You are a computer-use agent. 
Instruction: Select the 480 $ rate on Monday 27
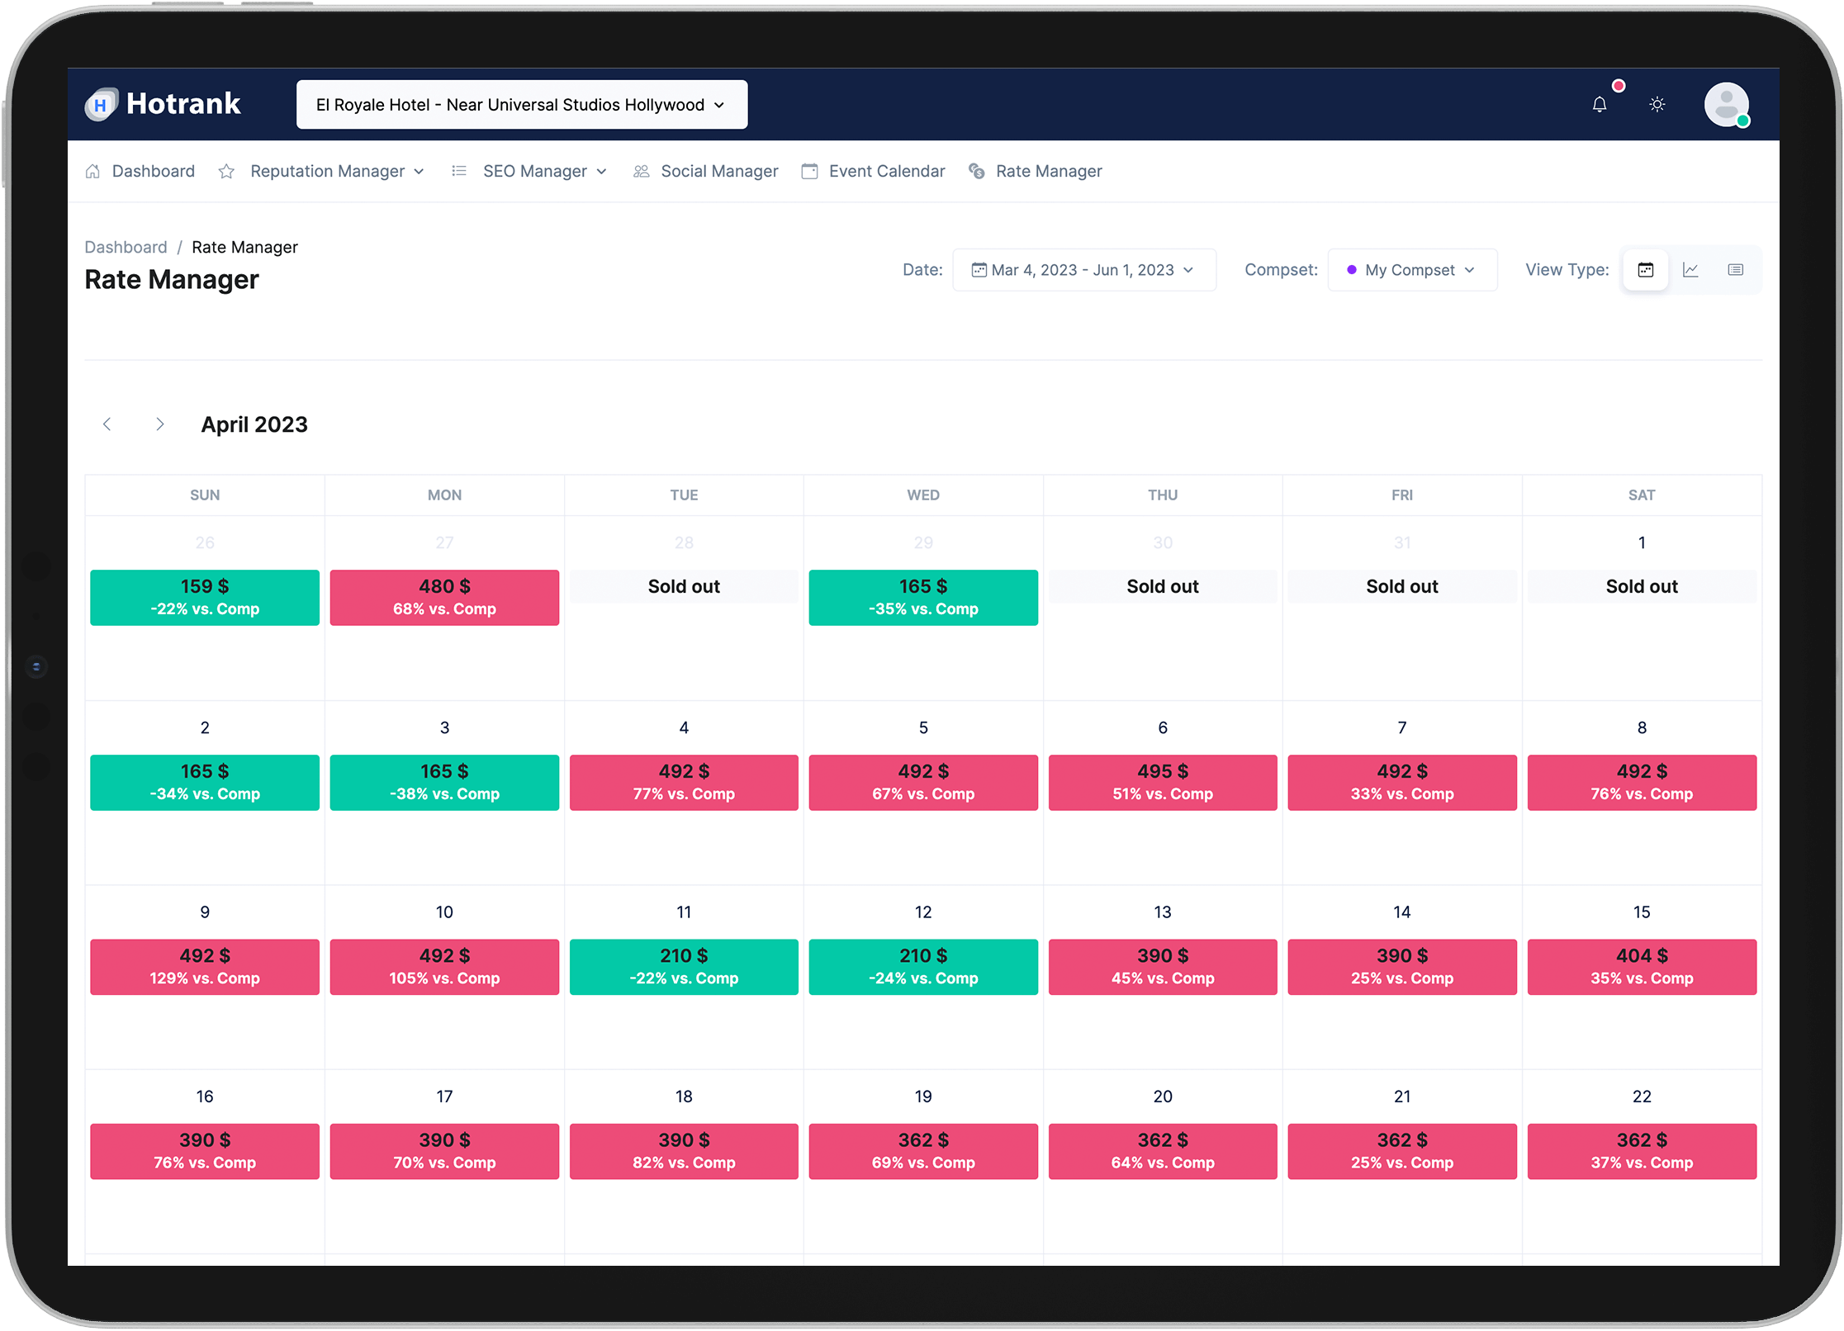pyautogui.click(x=444, y=597)
